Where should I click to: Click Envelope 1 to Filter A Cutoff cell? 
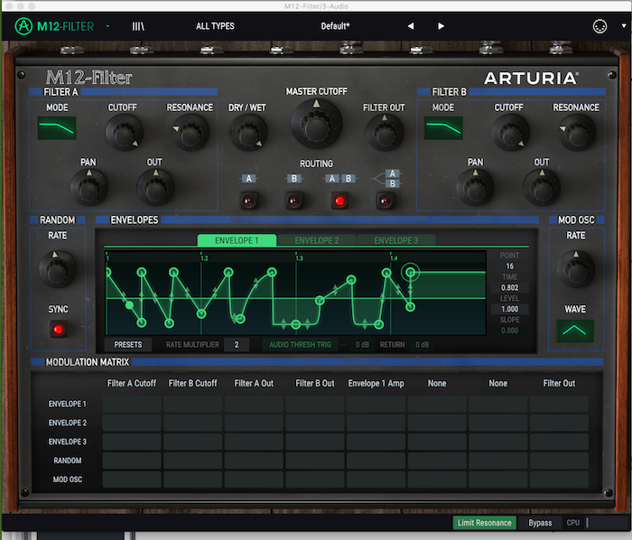[132, 404]
